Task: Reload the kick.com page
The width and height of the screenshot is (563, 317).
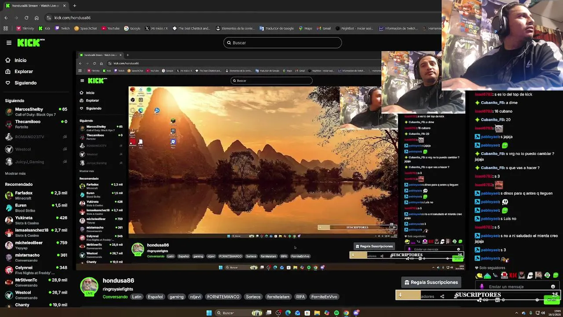Action: tap(26, 18)
